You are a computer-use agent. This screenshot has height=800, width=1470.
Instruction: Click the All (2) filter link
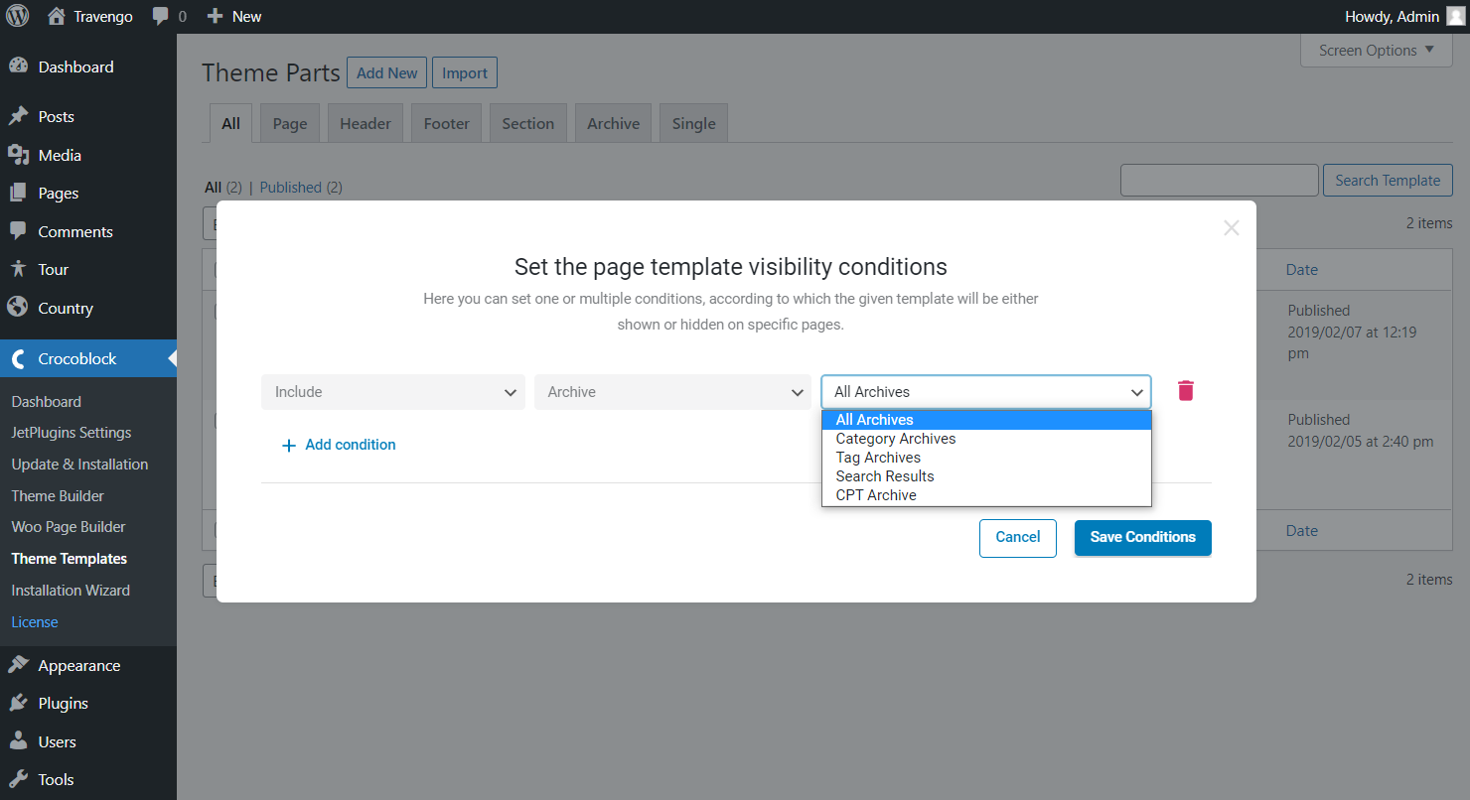coord(223,187)
